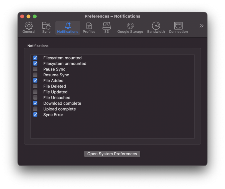Select the Sync folder icon

coord(46,26)
